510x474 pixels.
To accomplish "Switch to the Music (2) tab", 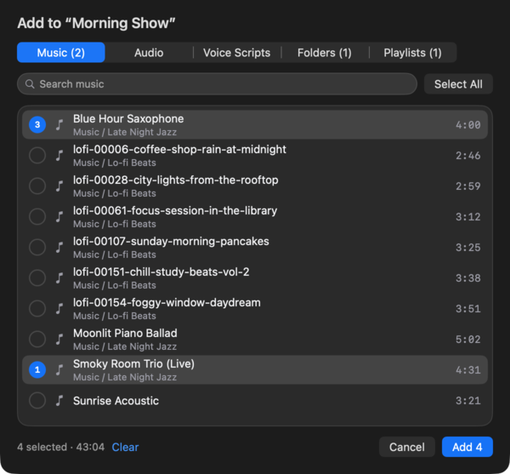I will 61,53.
